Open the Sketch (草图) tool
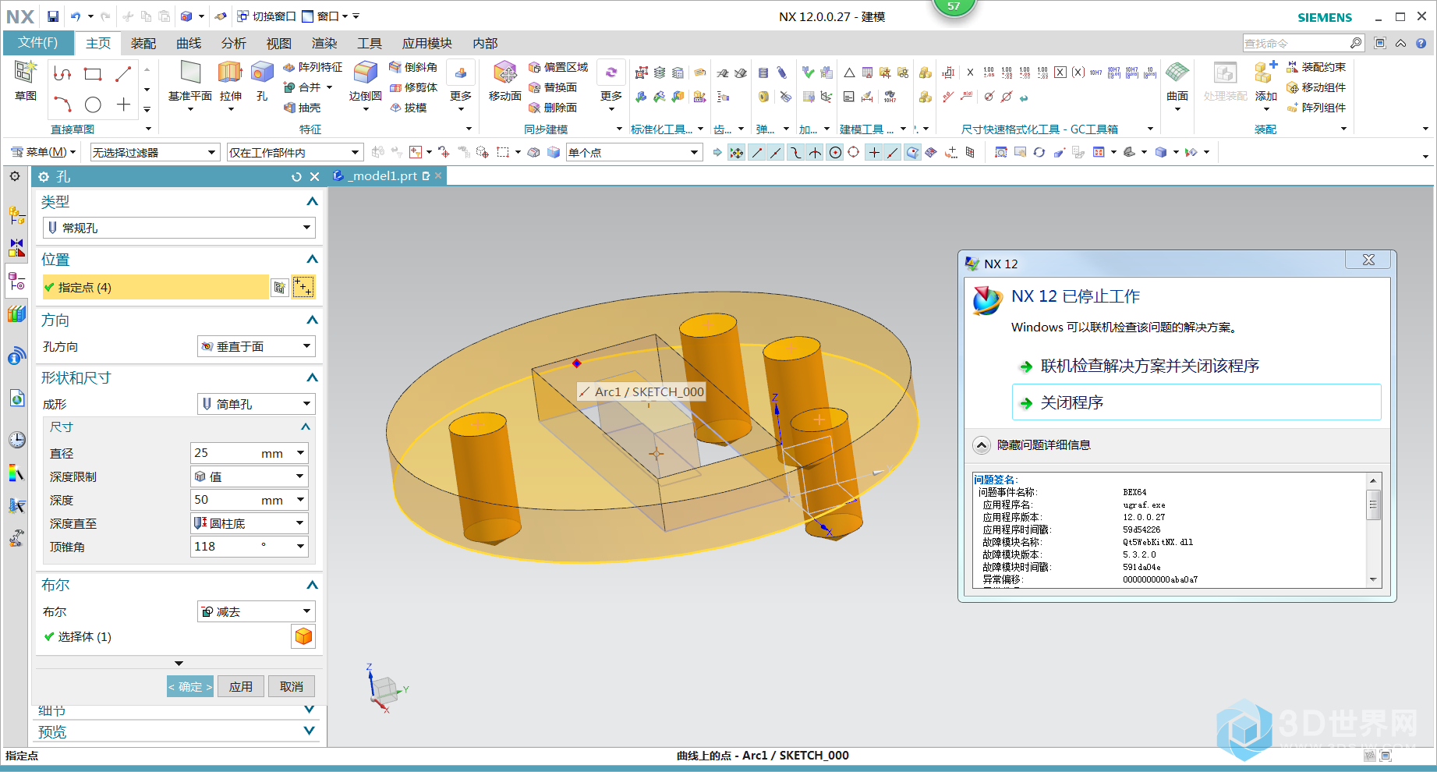 click(26, 80)
